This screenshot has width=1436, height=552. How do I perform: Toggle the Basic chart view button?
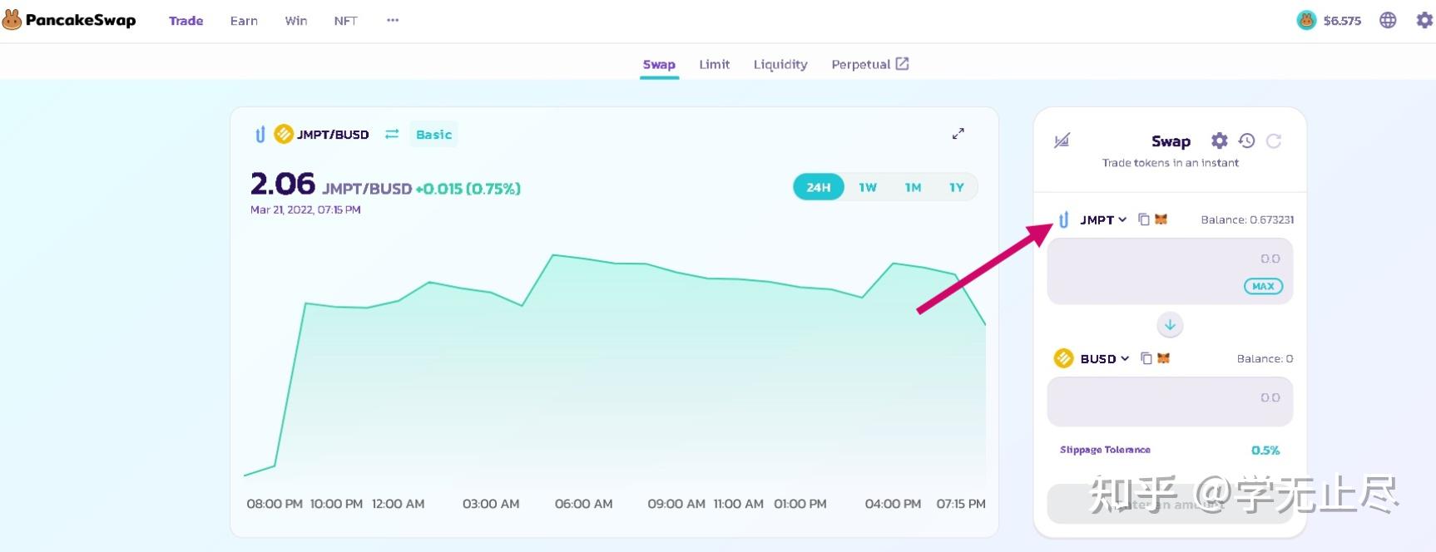tap(433, 135)
